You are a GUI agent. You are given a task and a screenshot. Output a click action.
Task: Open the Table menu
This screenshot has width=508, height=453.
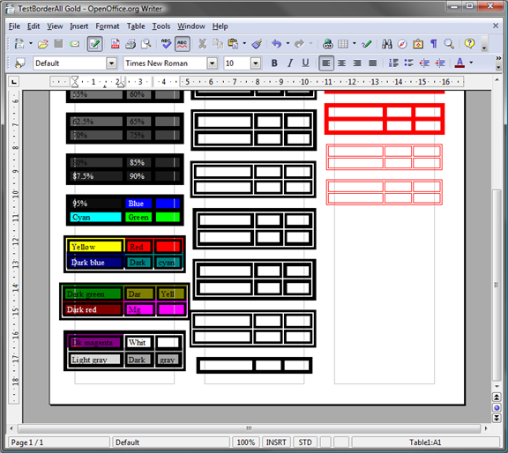click(136, 26)
